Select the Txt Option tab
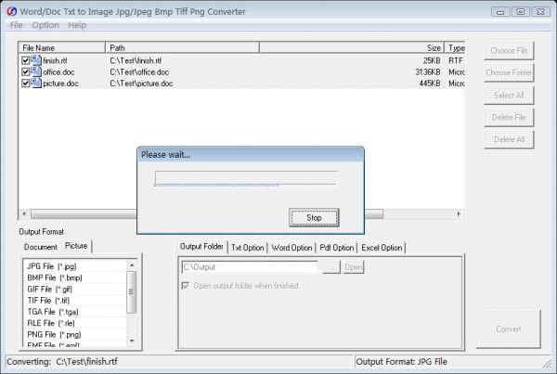The height and width of the screenshot is (374, 557). pyautogui.click(x=248, y=248)
